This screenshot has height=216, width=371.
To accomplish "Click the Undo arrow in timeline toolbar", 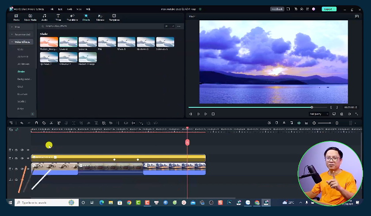I will tap(22, 123).
